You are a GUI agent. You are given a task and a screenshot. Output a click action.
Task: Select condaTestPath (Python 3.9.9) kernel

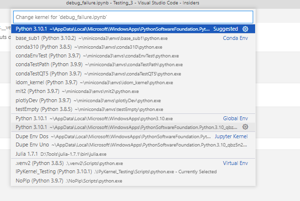tap(133, 65)
